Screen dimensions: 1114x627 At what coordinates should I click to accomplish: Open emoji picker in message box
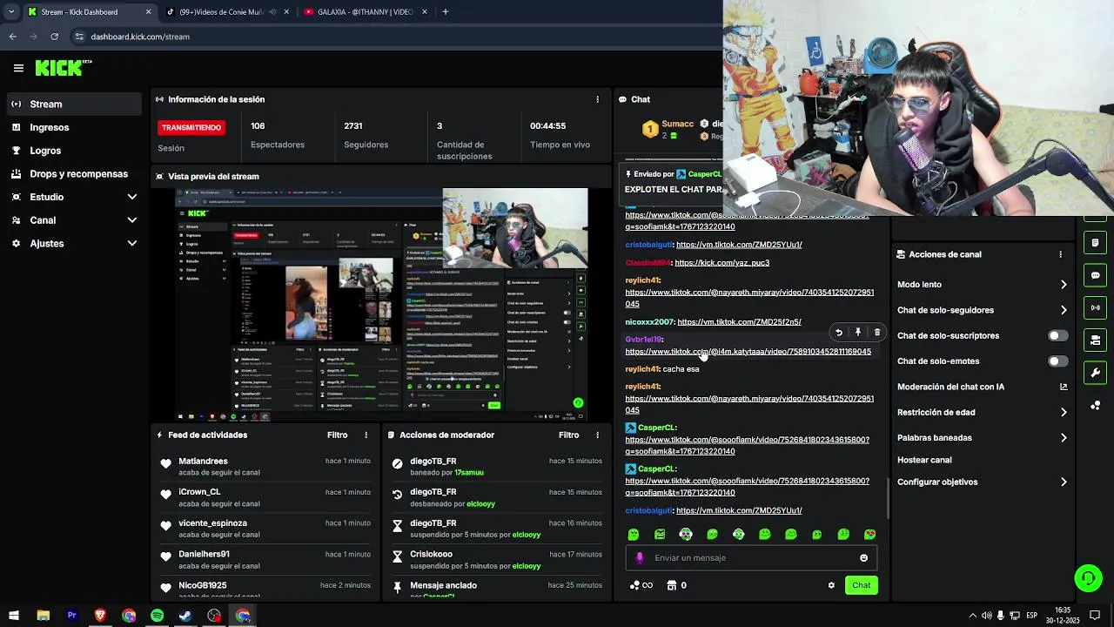tap(863, 558)
